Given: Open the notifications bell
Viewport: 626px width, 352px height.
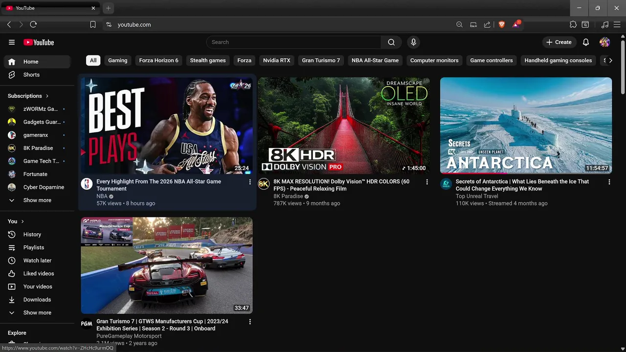Looking at the screenshot, I should [x=586, y=43].
